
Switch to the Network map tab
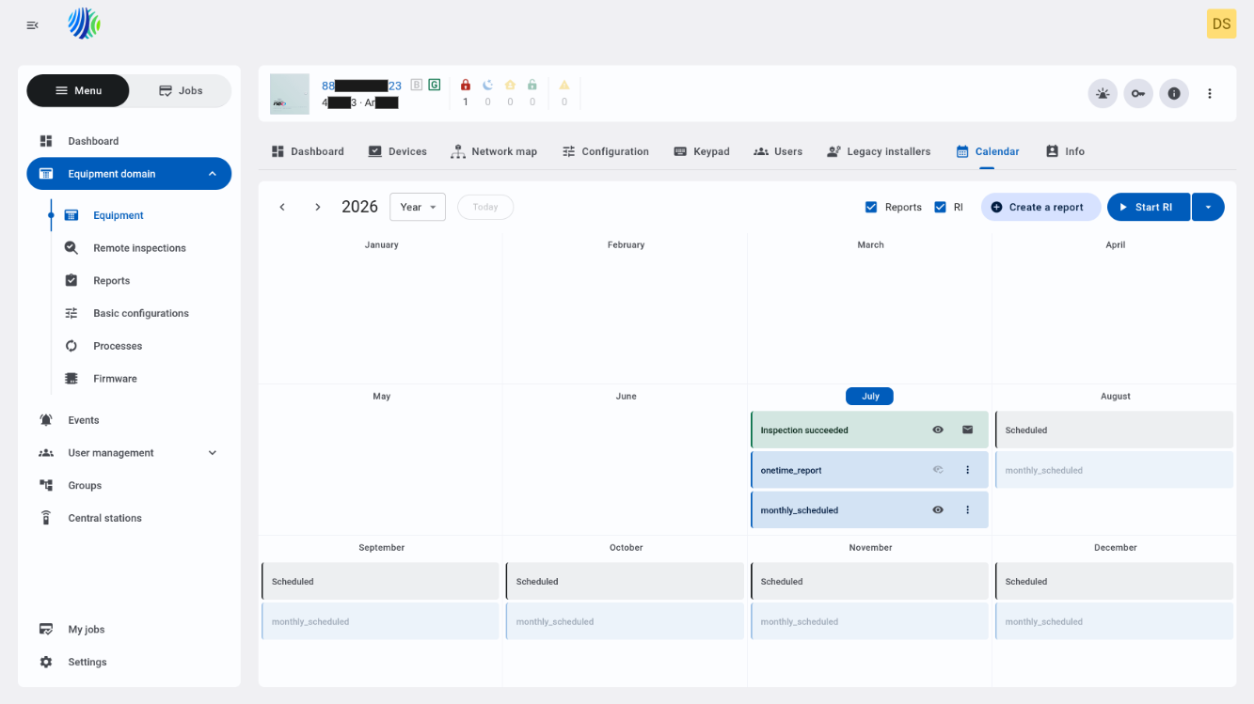point(494,151)
